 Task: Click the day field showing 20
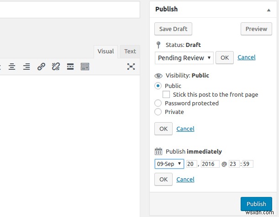click(191, 164)
